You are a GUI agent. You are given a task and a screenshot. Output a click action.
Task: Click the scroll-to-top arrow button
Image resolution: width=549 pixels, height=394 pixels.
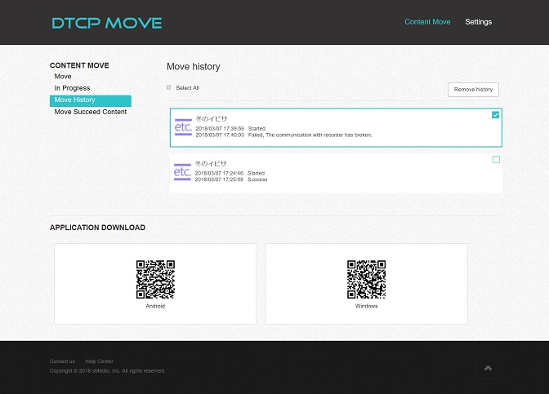(488, 369)
